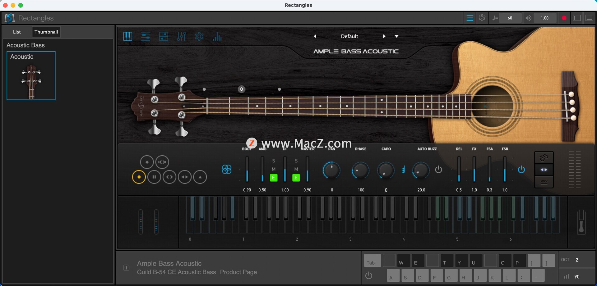Adjust the FSR slider

pyautogui.click(x=505, y=169)
